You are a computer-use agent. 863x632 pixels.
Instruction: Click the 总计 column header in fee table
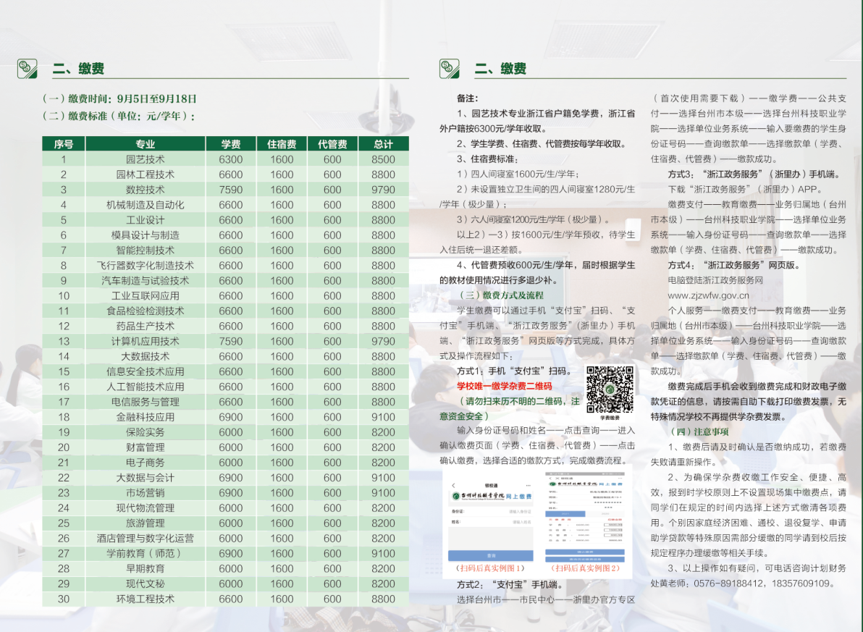click(x=383, y=144)
